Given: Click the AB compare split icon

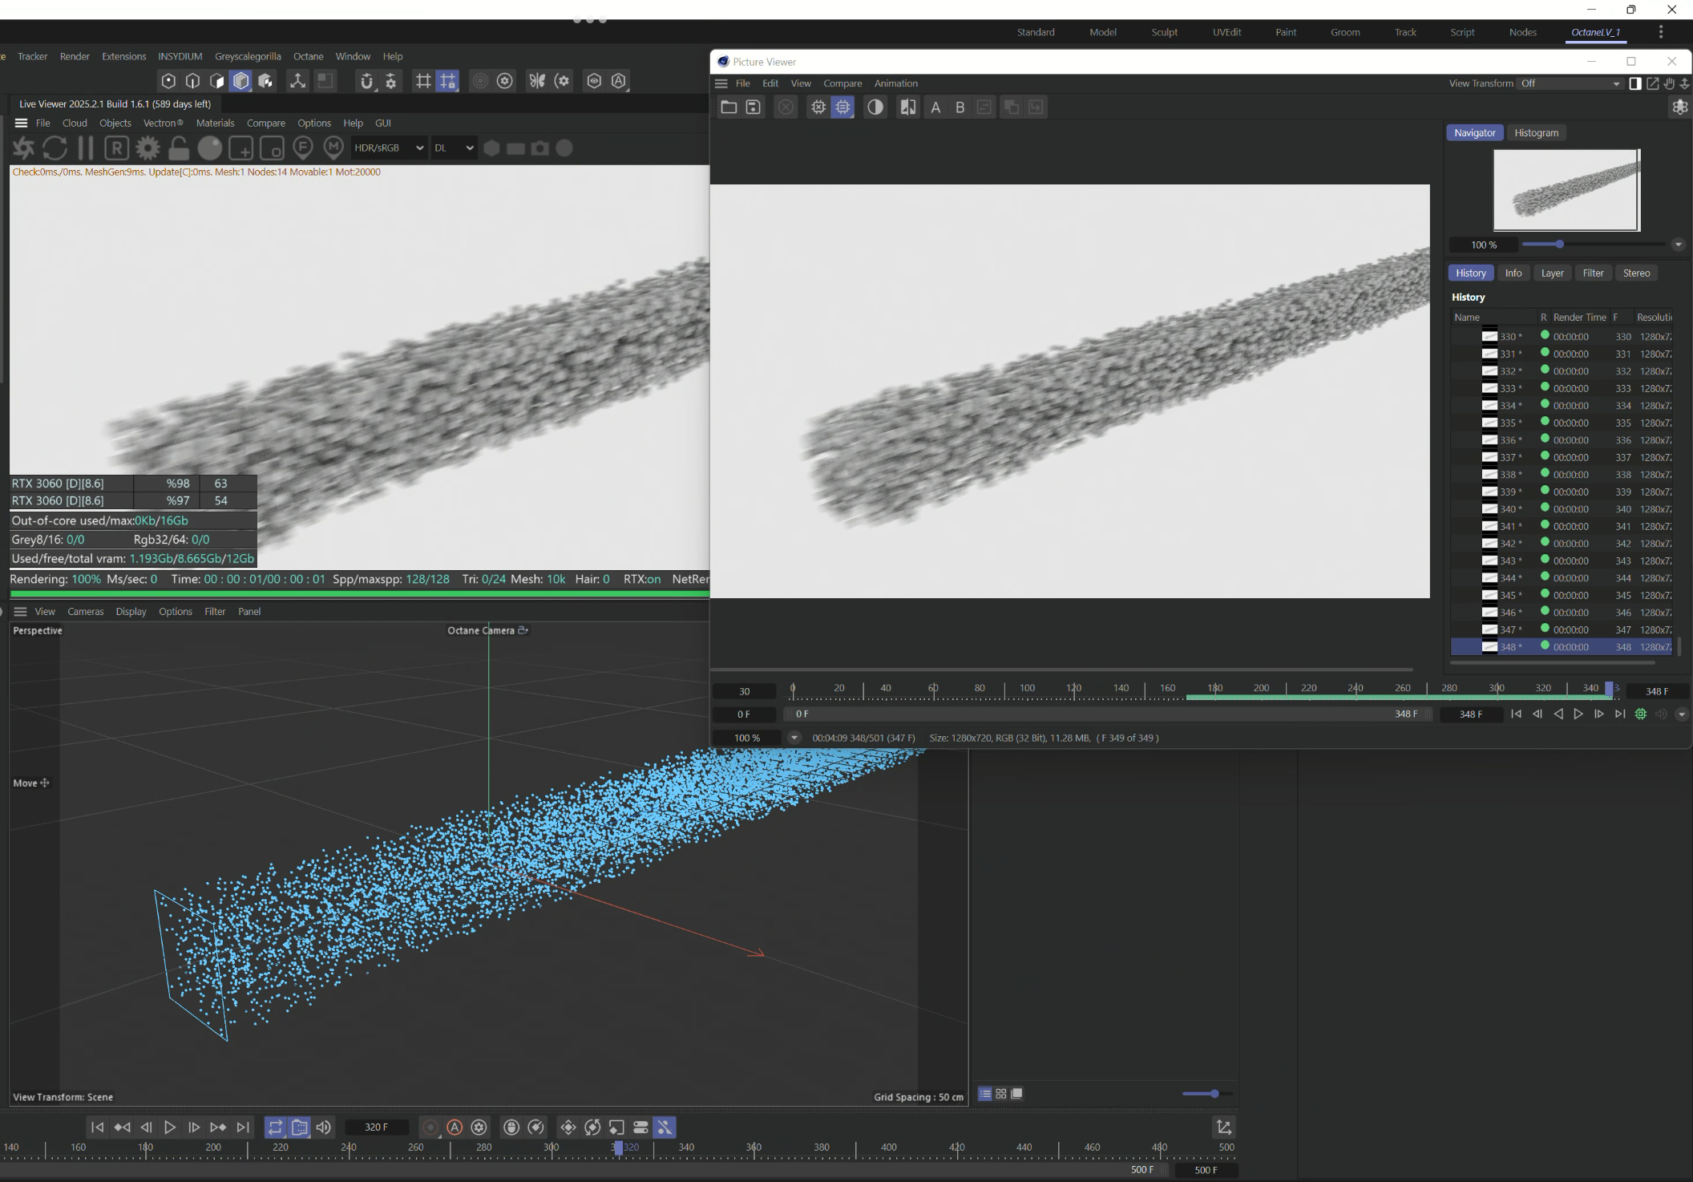Looking at the screenshot, I should [x=908, y=107].
